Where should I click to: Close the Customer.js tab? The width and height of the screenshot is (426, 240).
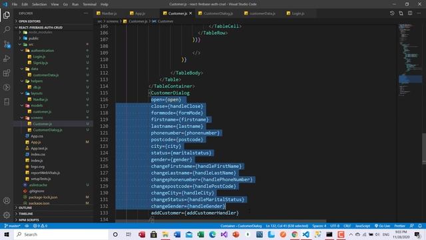[x=191, y=13]
